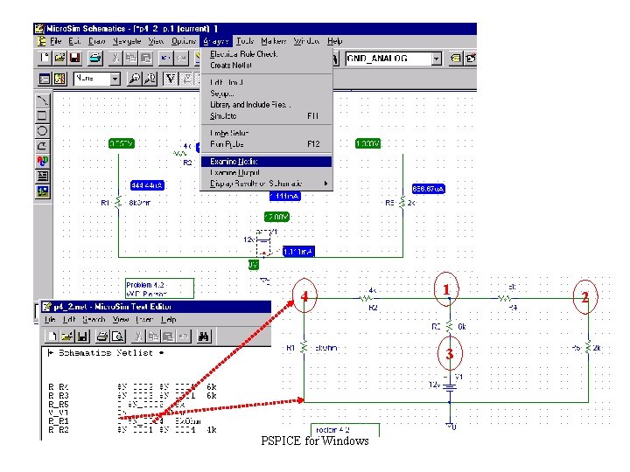Click Paste icon in Text Editor toolbar
Screen dimensions: 630x472
pyautogui.click(x=168, y=337)
